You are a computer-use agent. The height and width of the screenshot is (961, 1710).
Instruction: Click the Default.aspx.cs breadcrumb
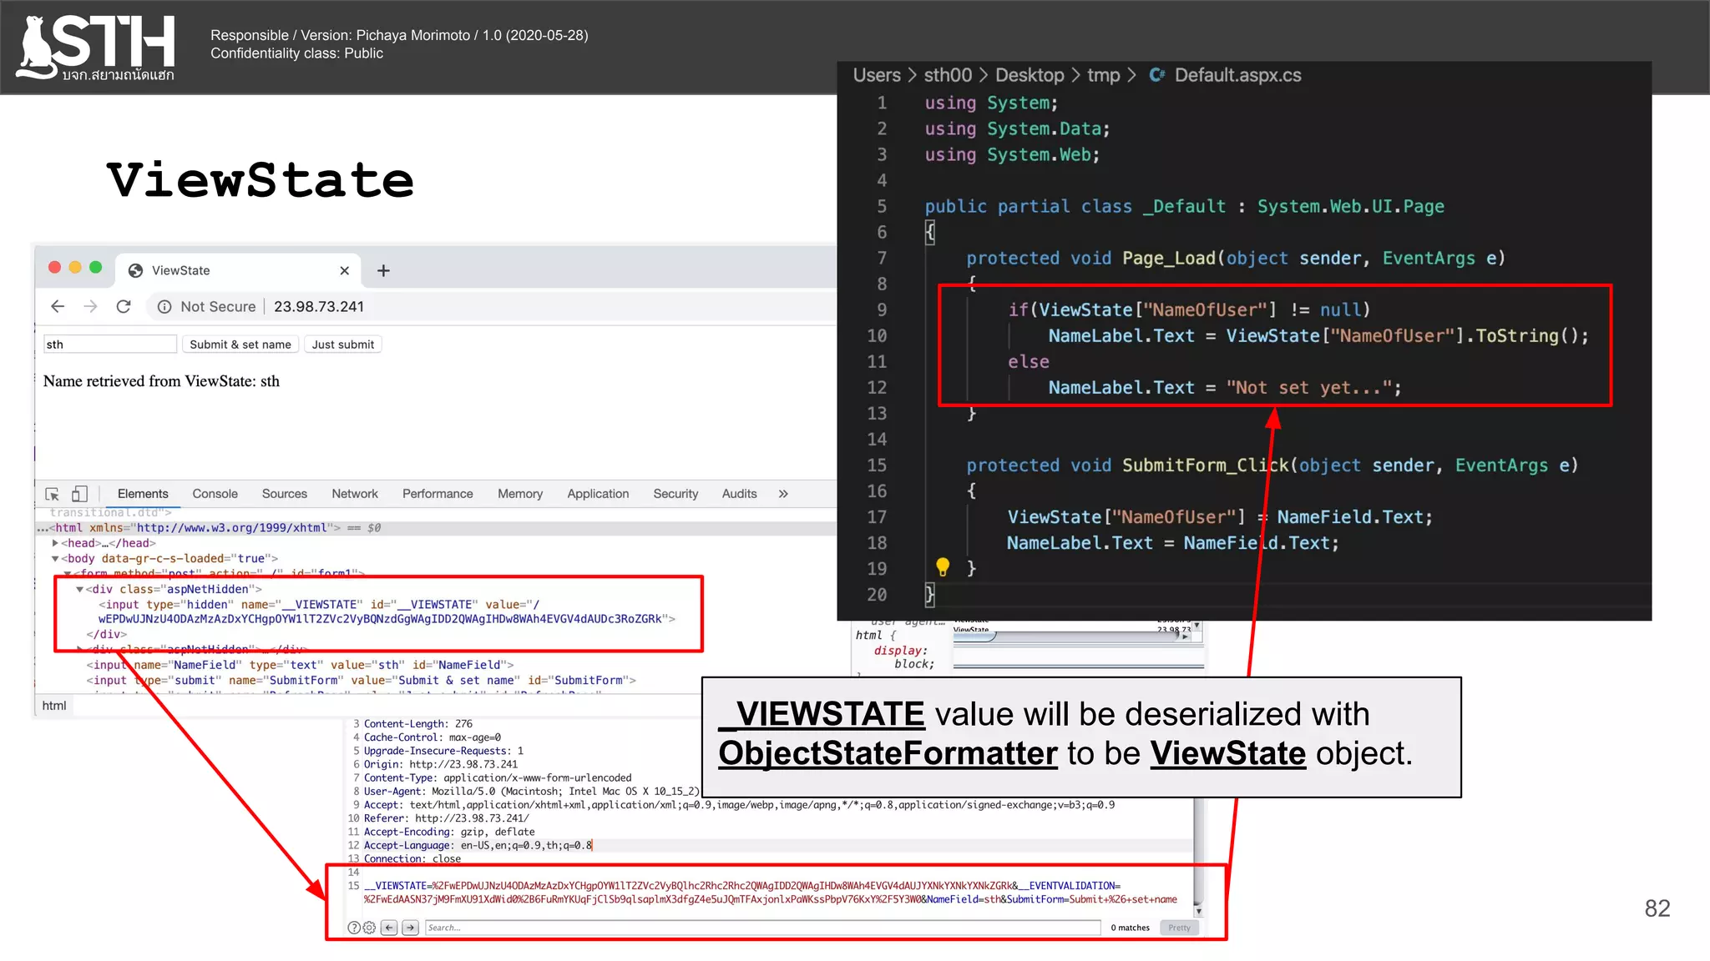pos(1237,75)
